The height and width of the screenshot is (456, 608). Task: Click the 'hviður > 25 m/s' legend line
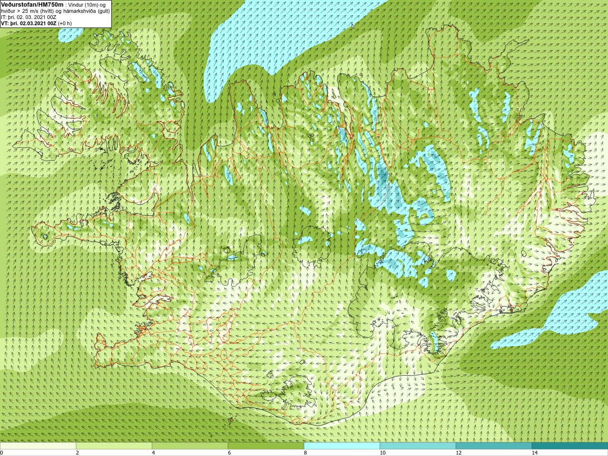pos(55,11)
